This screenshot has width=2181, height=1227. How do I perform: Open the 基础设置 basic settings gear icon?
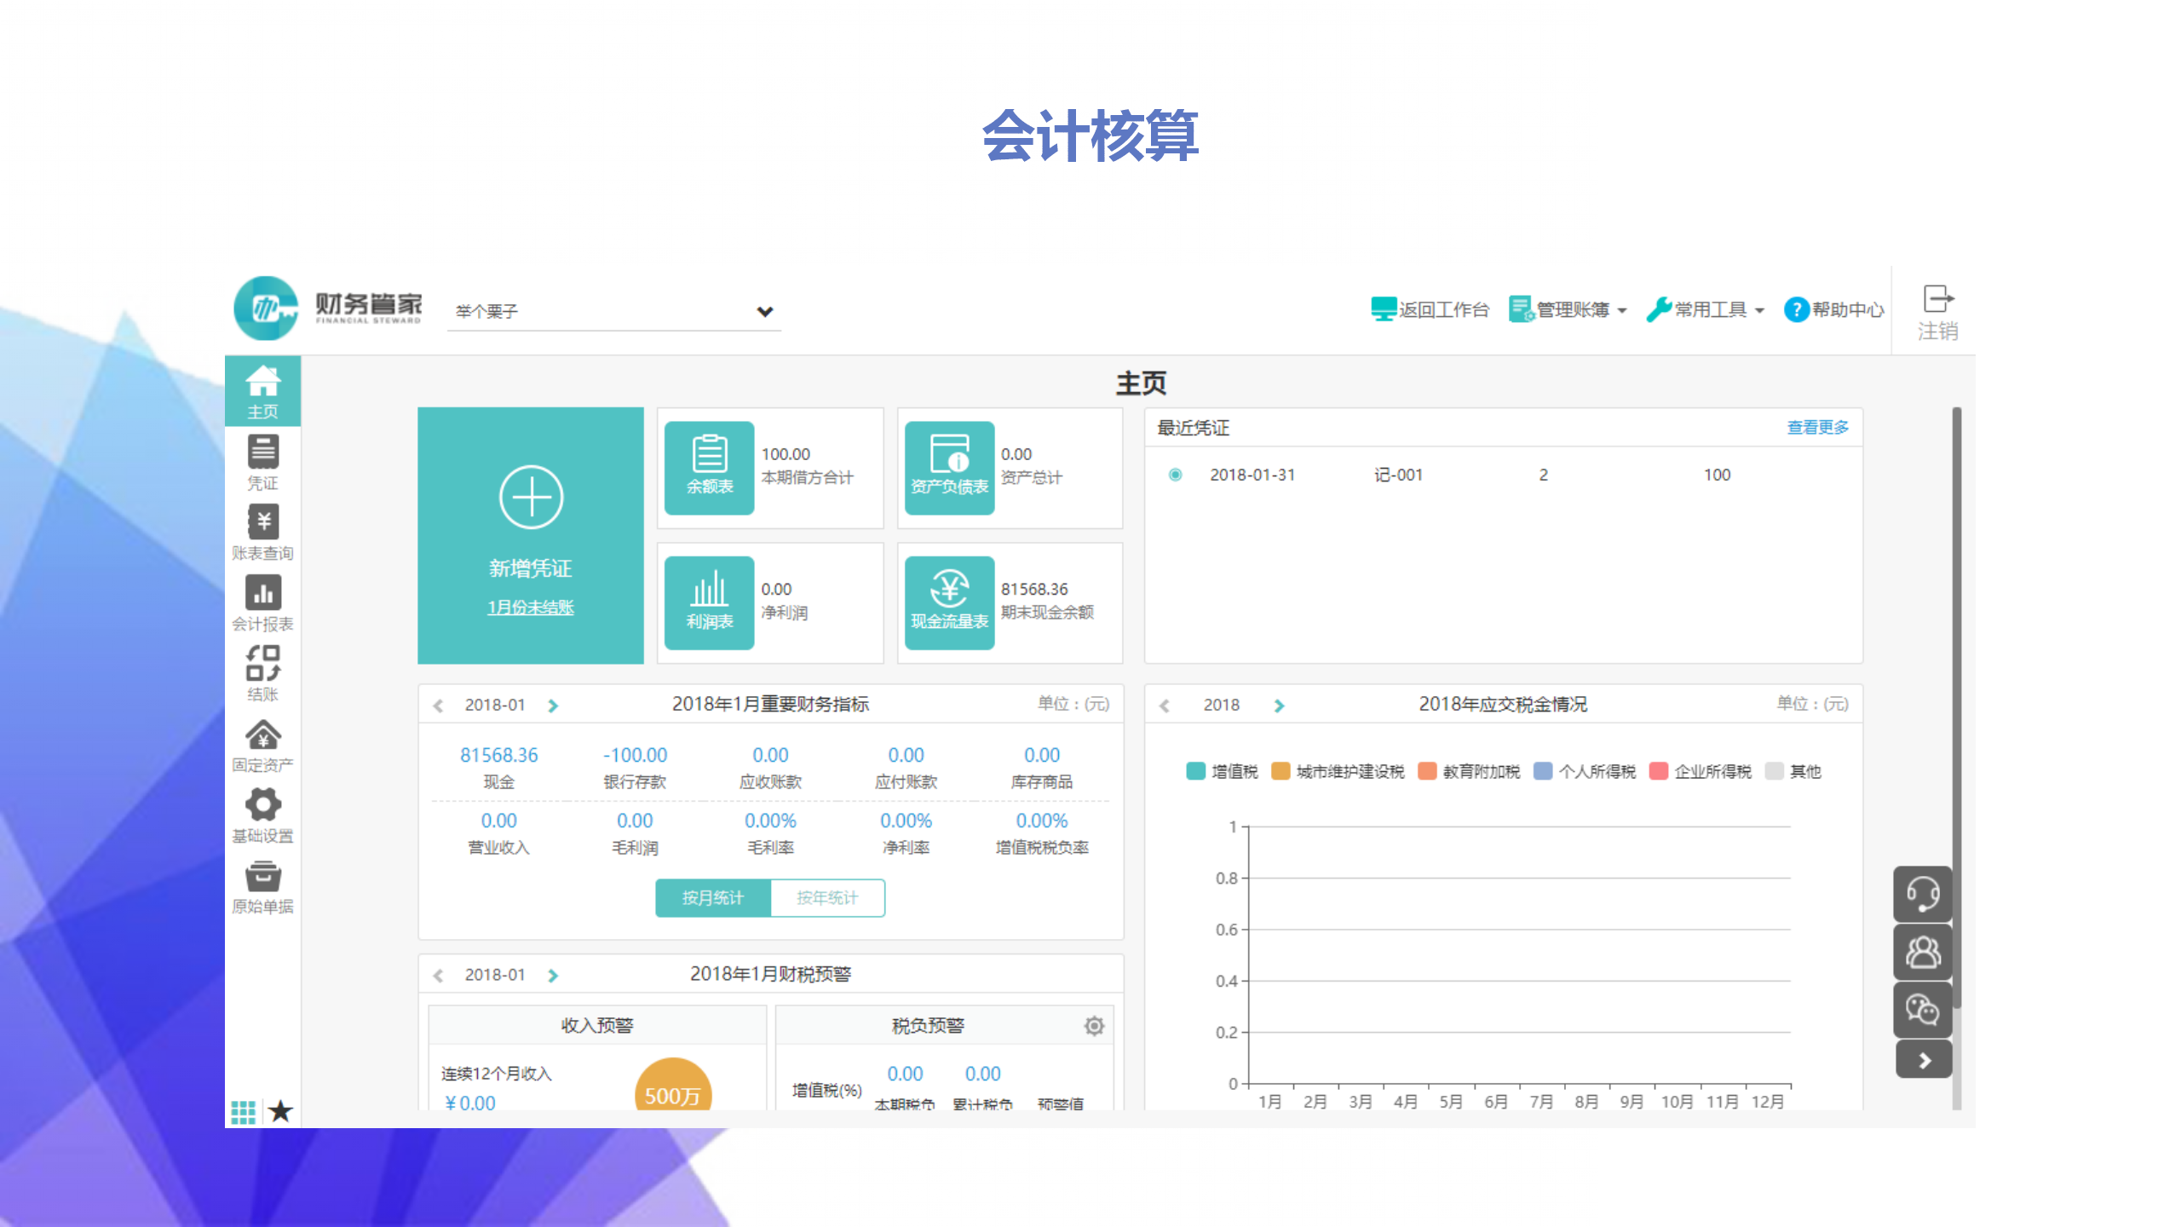point(262,815)
